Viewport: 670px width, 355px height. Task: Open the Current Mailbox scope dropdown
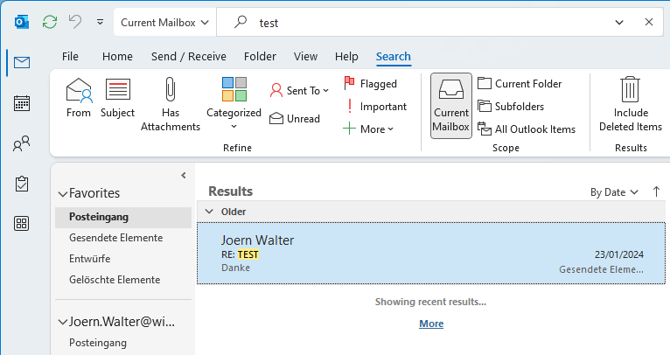pyautogui.click(x=164, y=21)
